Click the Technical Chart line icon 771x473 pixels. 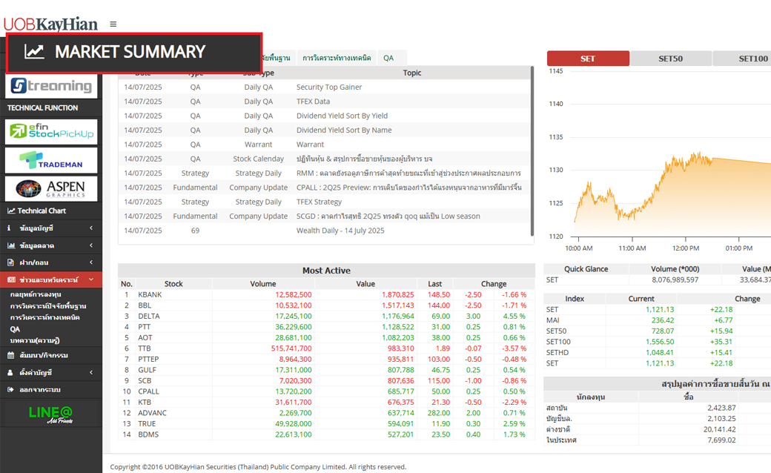pos(11,211)
